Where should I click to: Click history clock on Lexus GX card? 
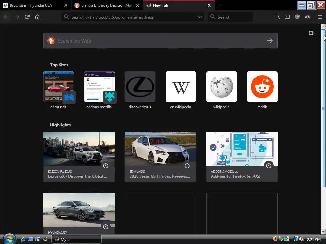[x=106, y=166]
